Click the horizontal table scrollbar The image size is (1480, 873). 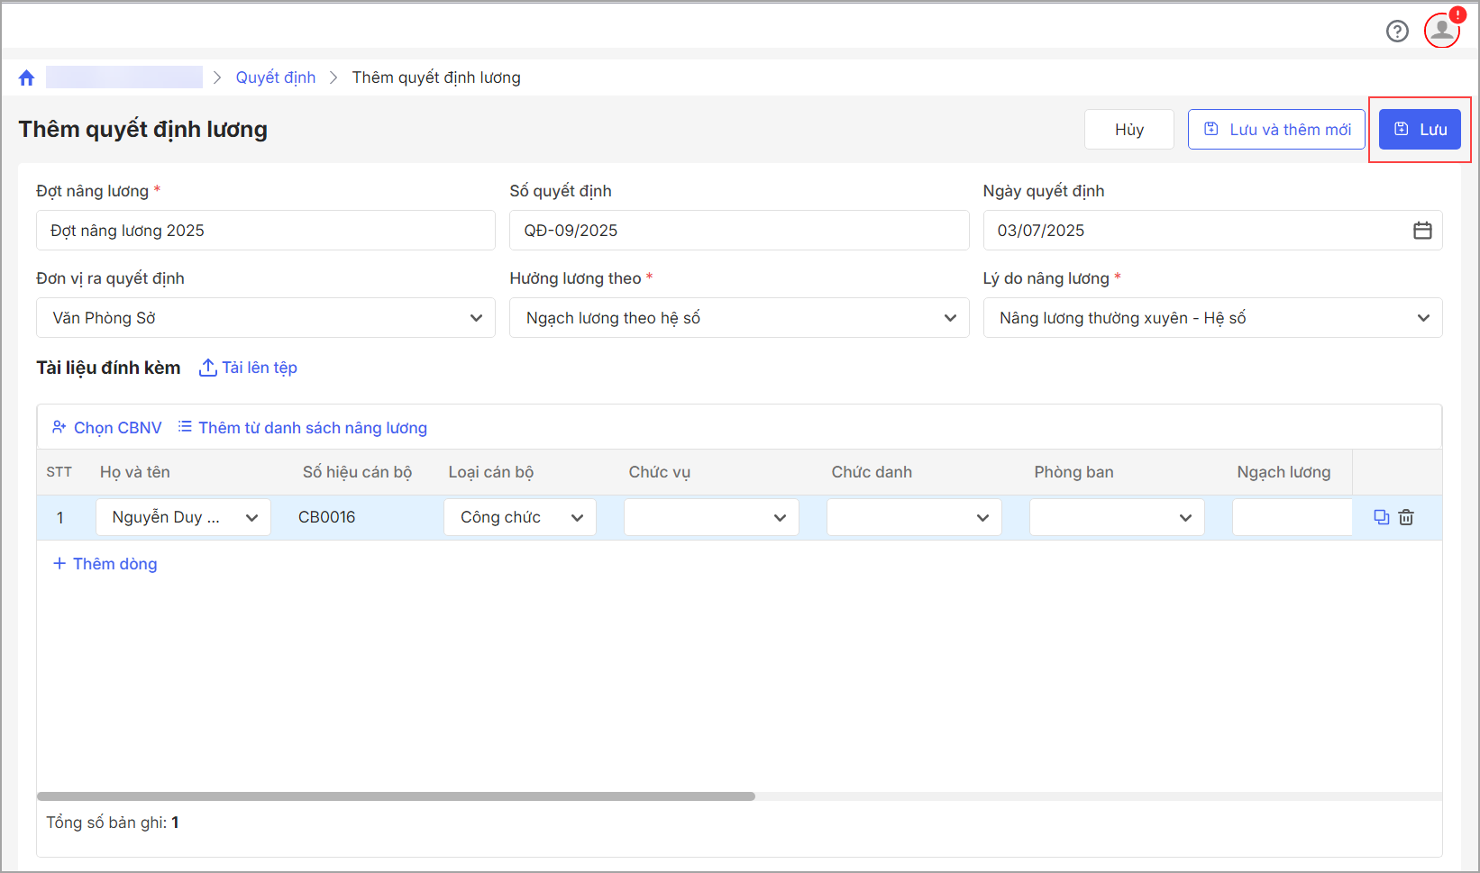[x=396, y=796]
